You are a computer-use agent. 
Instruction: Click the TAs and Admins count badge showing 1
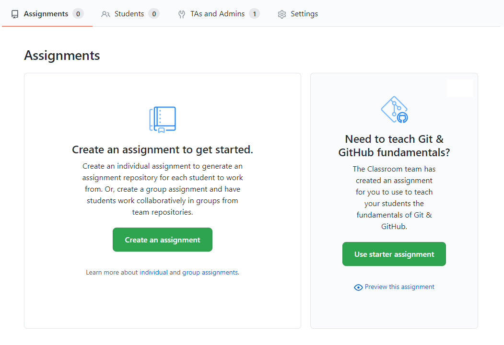[x=254, y=14]
